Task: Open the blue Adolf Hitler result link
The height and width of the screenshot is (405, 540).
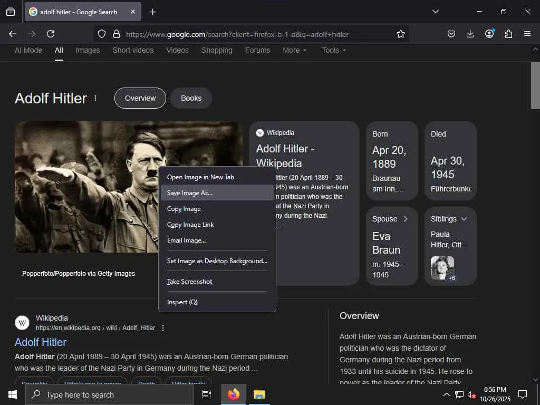Action: 41,342
